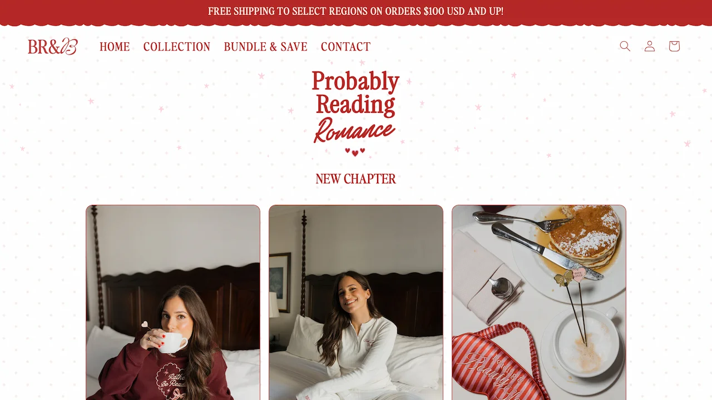Open the breakfast flat-lay photo
Viewport: 712px width, 400px height.
pos(539,303)
